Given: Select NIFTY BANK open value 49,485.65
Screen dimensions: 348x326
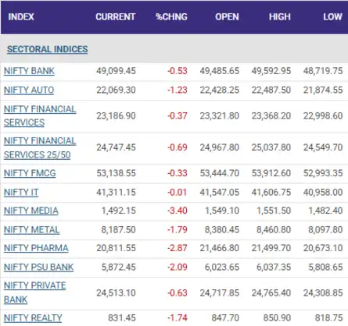Looking at the screenshot, I should [220, 71].
